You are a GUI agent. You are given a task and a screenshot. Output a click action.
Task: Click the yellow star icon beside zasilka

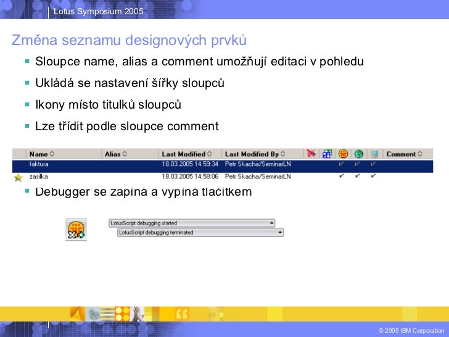[19, 178]
